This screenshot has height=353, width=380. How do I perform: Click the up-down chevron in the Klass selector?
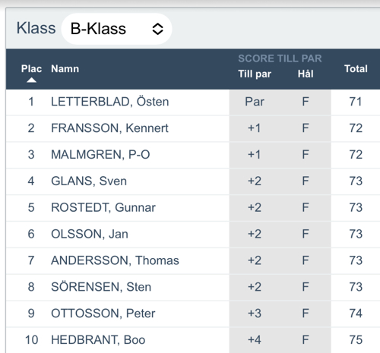157,29
